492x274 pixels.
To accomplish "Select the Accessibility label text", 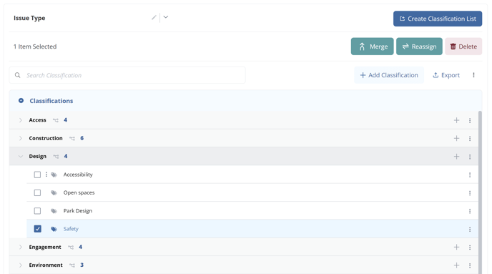I will pyautogui.click(x=78, y=175).
